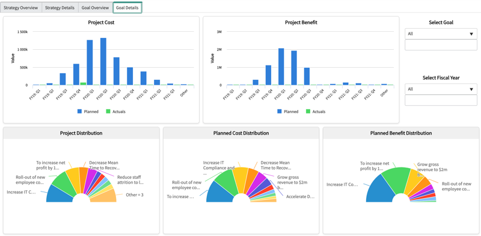Click the Planned Benefit Distribution header
The width and height of the screenshot is (481, 236).
point(401,133)
